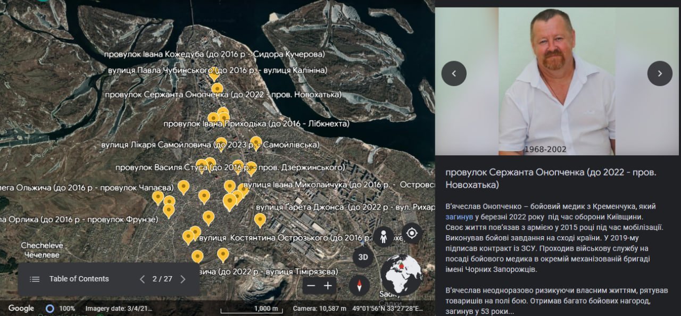Show the next photo in info panel
The image size is (681, 316).
660,73
